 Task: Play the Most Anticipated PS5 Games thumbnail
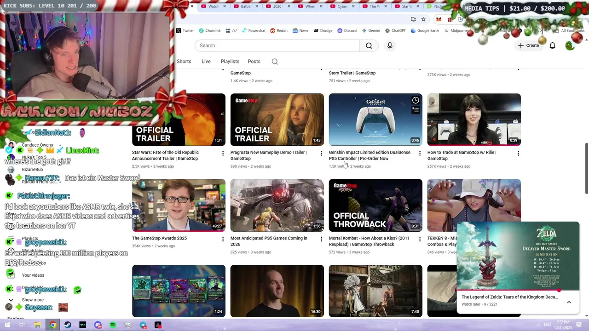(x=277, y=205)
